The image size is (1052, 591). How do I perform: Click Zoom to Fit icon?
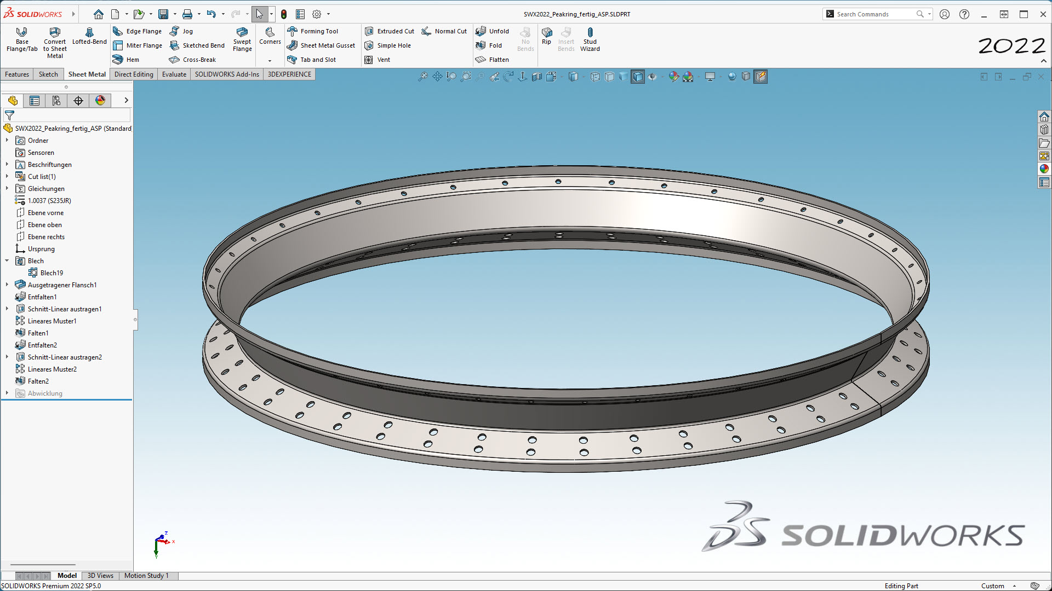(423, 77)
